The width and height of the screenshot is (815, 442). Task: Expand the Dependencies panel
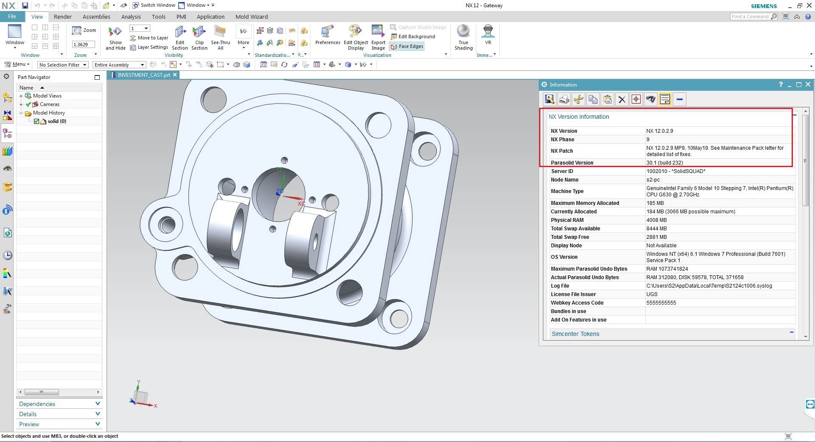[x=59, y=404]
